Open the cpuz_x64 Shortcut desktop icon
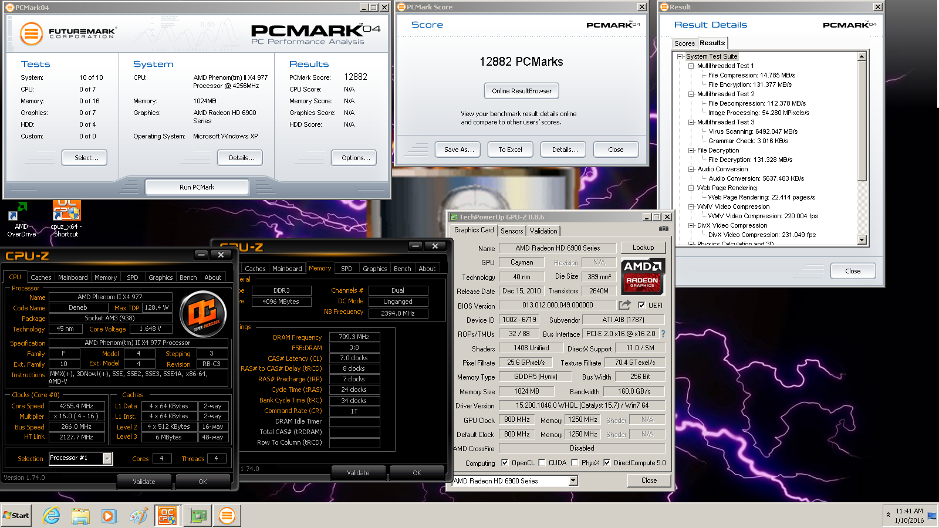Image resolution: width=939 pixels, height=528 pixels. (66, 219)
